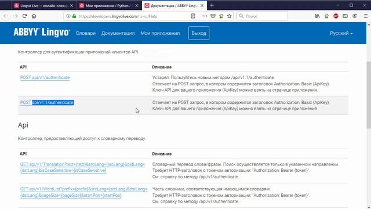Open a new browser tab with plus
Screen dimensions: 371x209
tap(212, 5)
